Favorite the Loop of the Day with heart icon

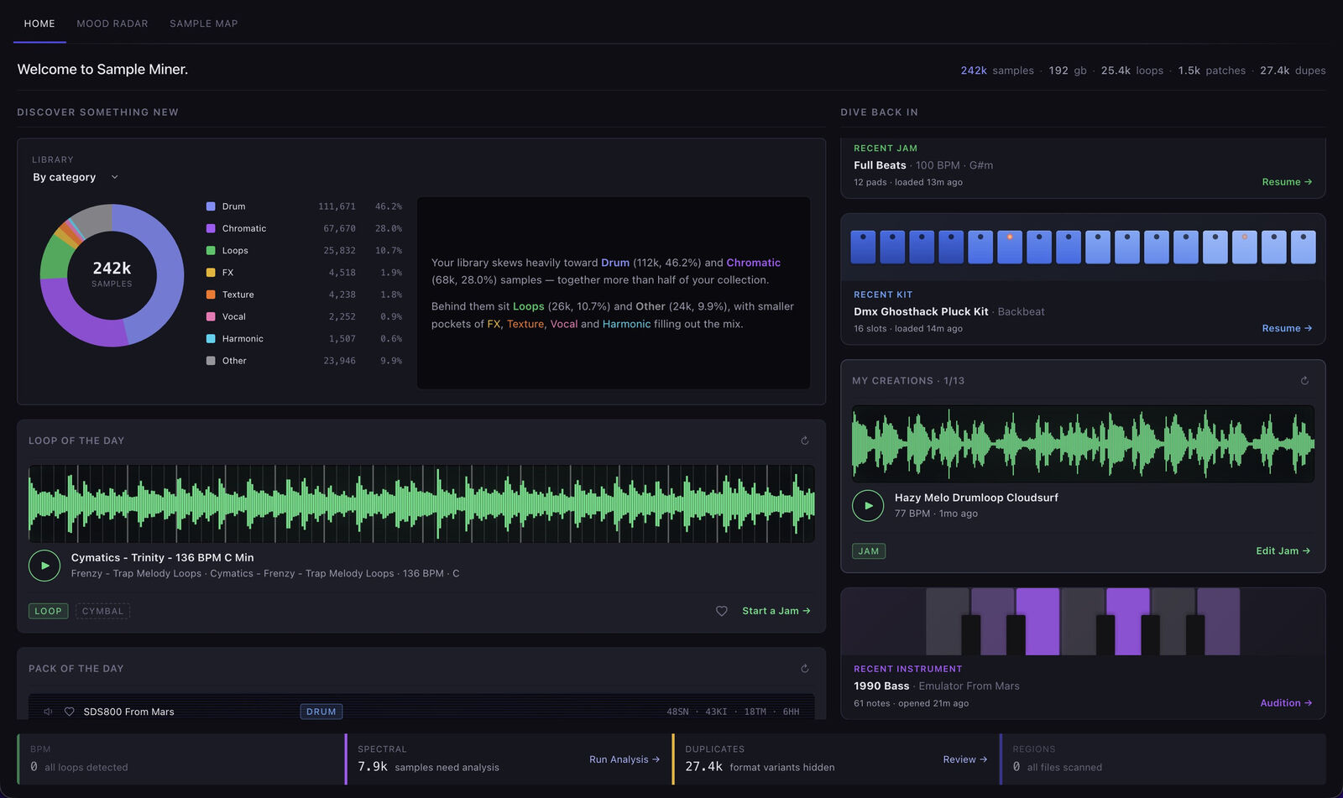click(x=721, y=611)
